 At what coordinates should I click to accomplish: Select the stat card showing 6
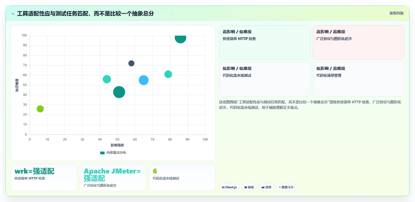click(x=182, y=177)
